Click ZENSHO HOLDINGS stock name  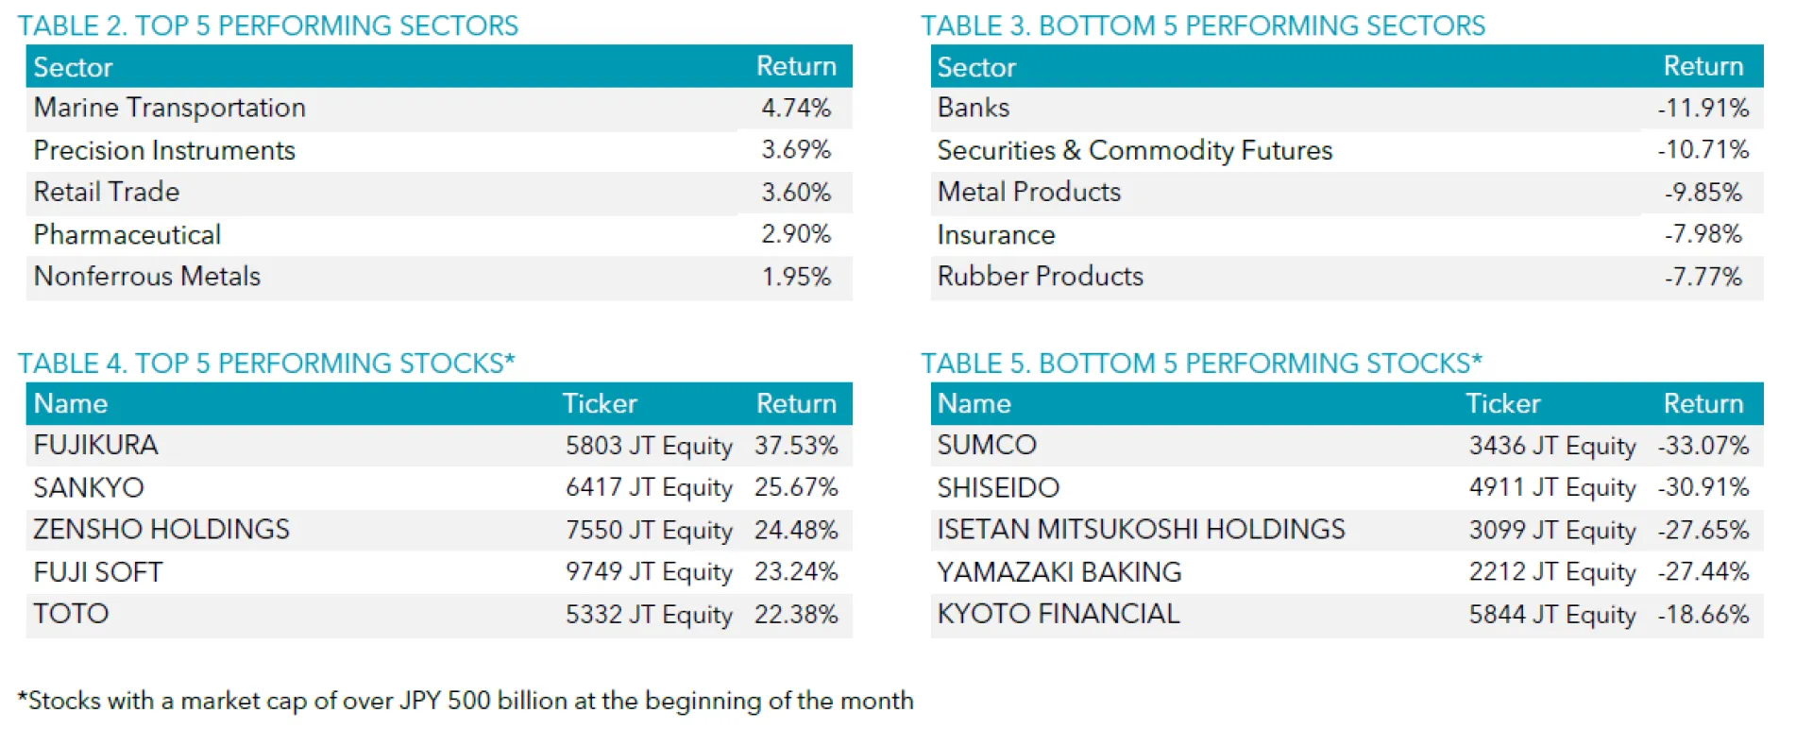pyautogui.click(x=161, y=529)
